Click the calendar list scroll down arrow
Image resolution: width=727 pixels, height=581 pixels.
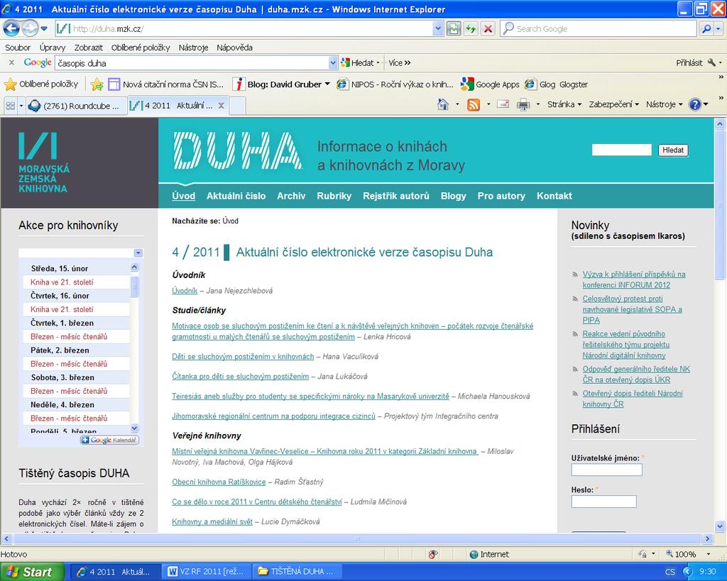tap(134, 428)
